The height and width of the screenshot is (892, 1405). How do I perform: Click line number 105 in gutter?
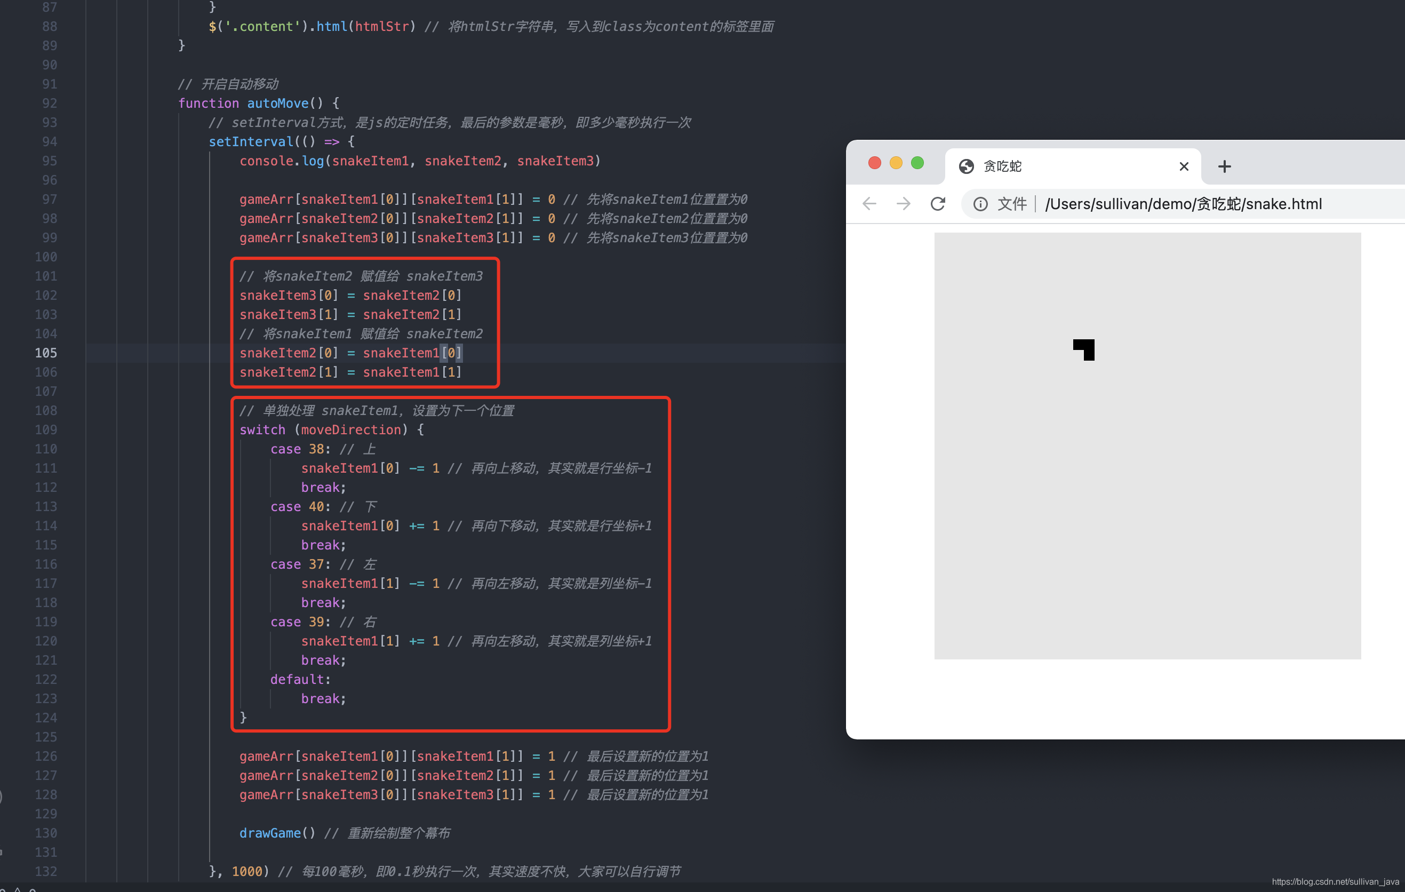[45, 353]
